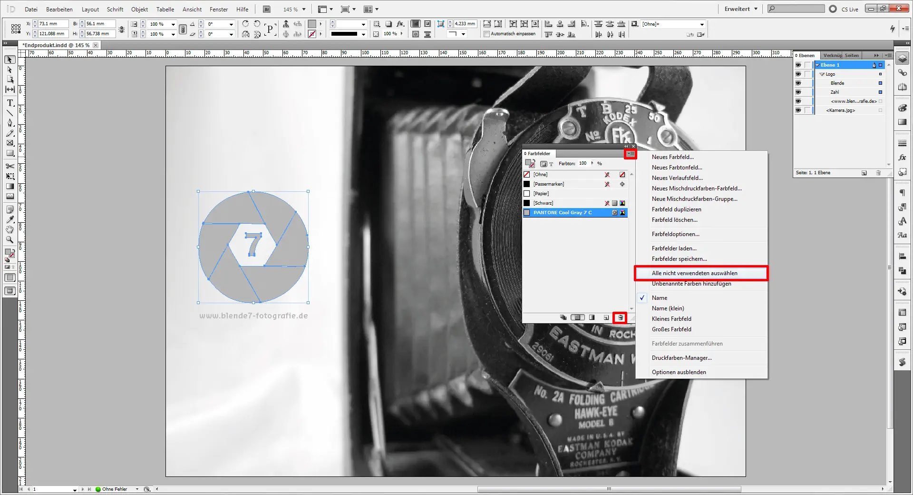Click the Farbton percentage input field
Image resolution: width=913 pixels, height=495 pixels.
[582, 163]
